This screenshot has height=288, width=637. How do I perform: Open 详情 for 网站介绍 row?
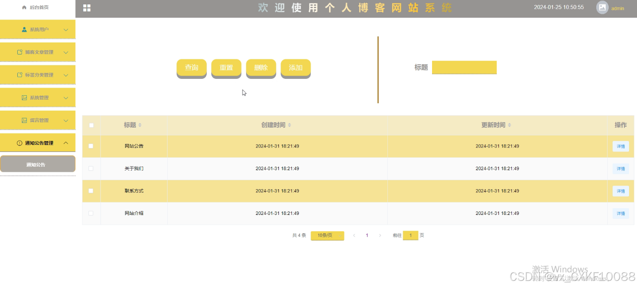tap(621, 213)
